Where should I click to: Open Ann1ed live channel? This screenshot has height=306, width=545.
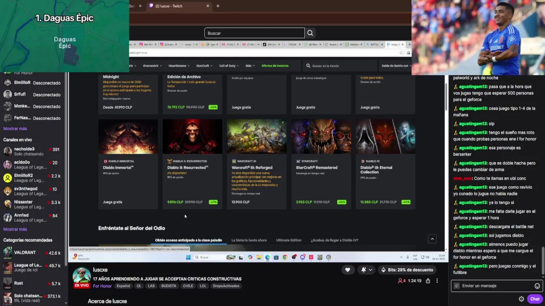pyautogui.click(x=33, y=218)
